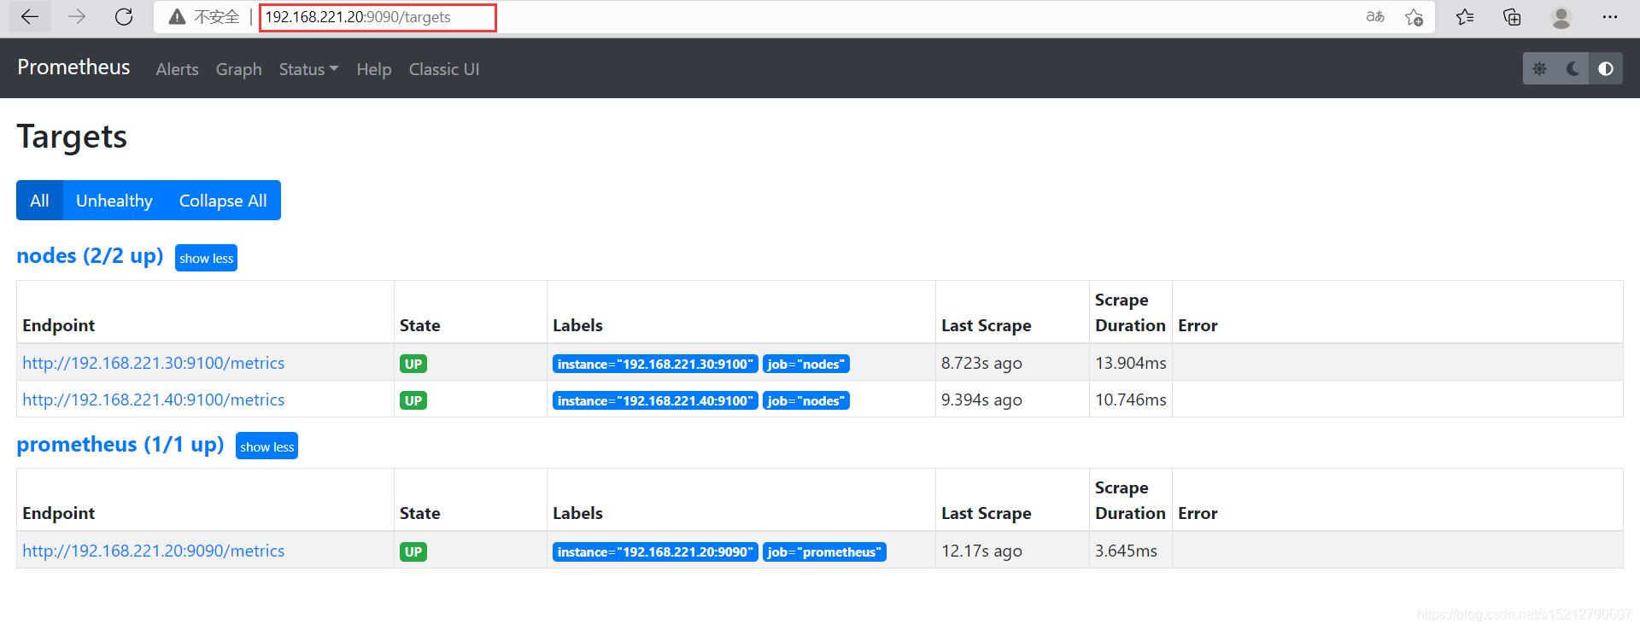The width and height of the screenshot is (1640, 630).
Task: Click the browser forward arrow
Action: coord(77,17)
